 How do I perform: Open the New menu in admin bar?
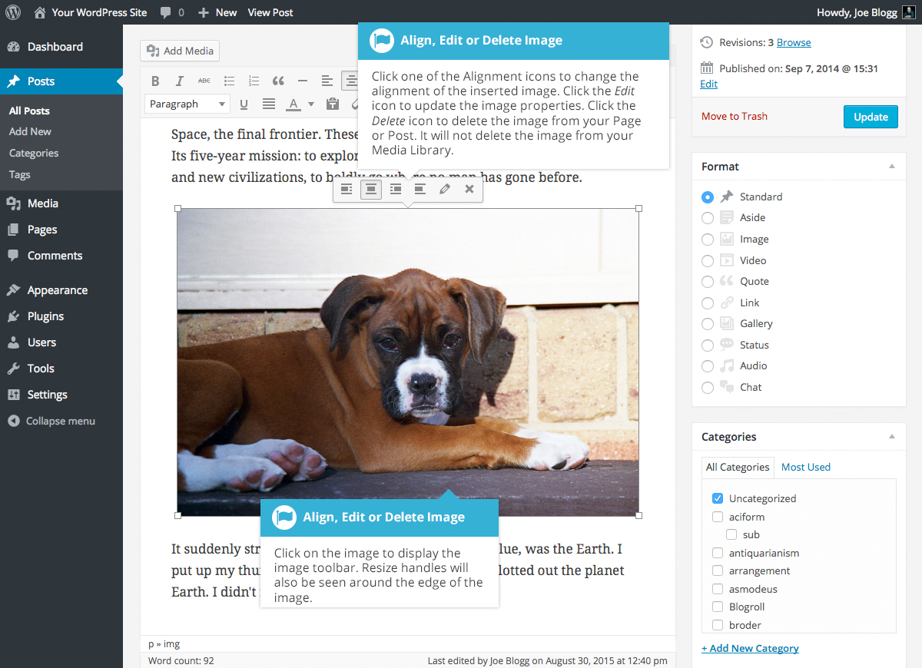click(x=217, y=12)
